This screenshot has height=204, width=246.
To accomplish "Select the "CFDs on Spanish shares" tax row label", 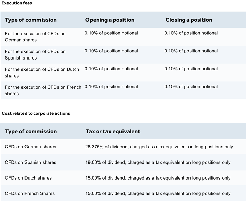I will click(31, 162).
